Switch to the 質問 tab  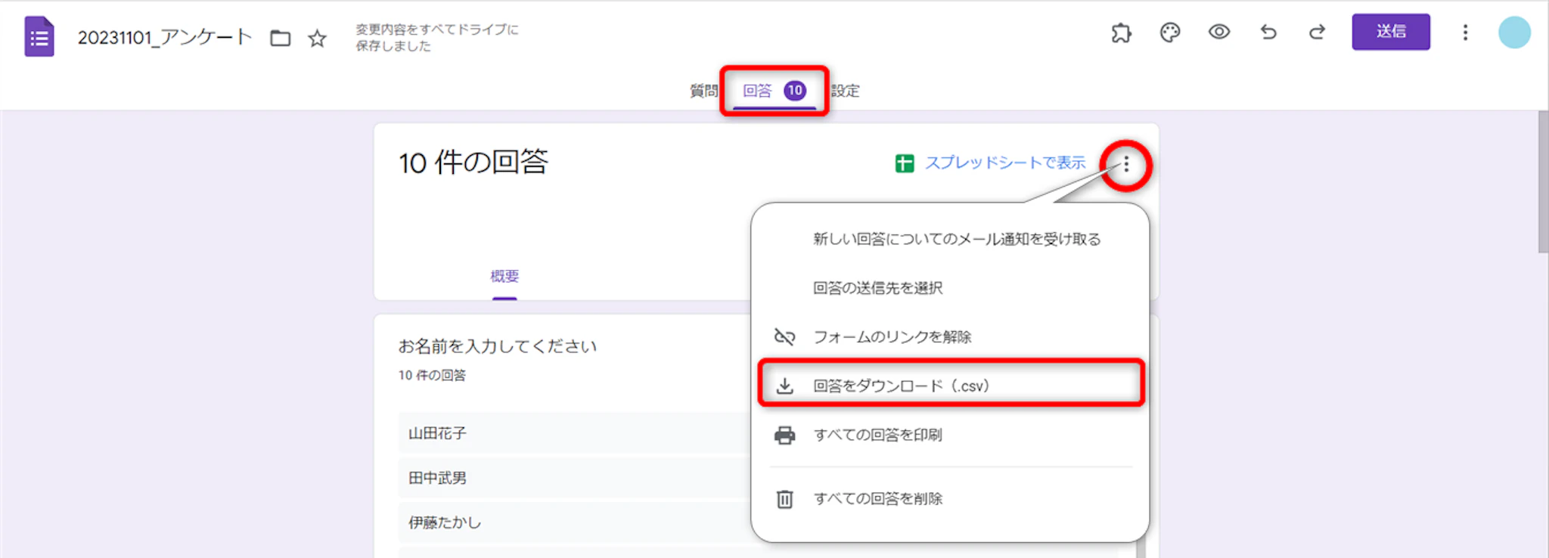703,91
